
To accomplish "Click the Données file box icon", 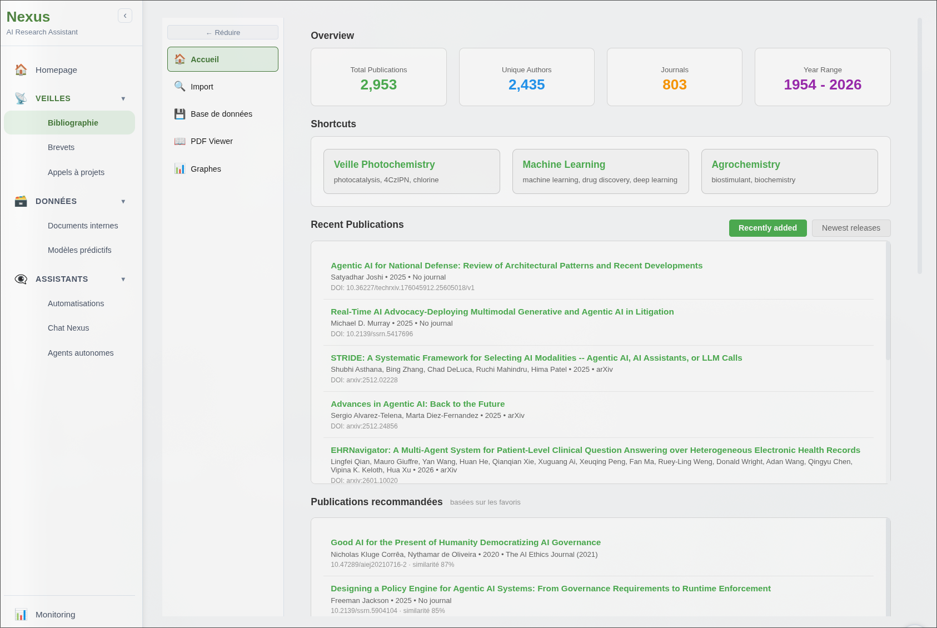I will 21,201.
